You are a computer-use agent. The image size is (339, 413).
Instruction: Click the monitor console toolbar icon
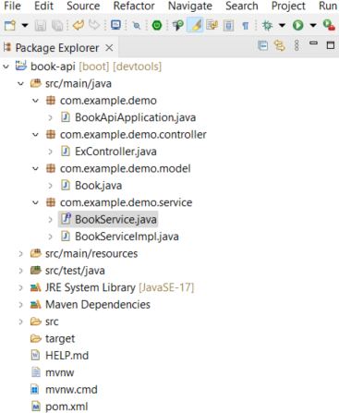(115, 25)
